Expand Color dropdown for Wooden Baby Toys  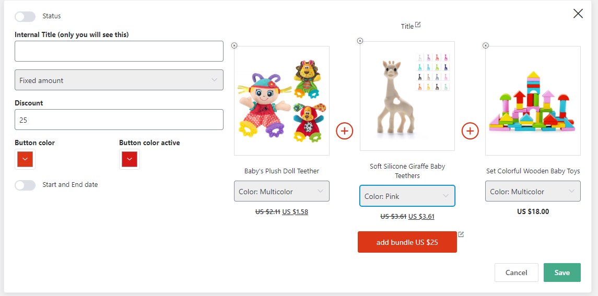pos(533,191)
